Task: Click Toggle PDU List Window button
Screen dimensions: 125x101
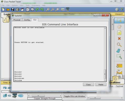Action: pyautogui.click(x=74, y=96)
